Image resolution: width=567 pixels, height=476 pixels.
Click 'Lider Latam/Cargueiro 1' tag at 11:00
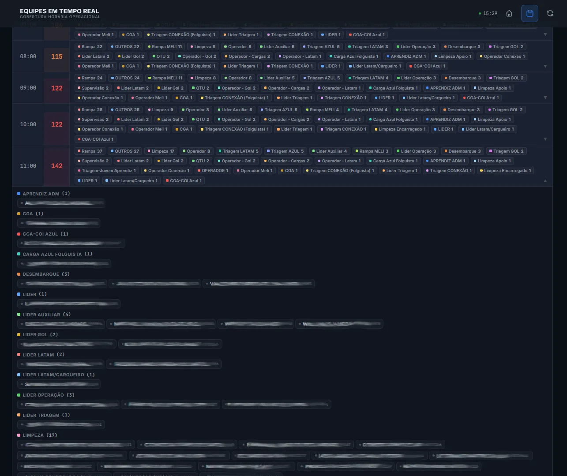[x=132, y=180]
